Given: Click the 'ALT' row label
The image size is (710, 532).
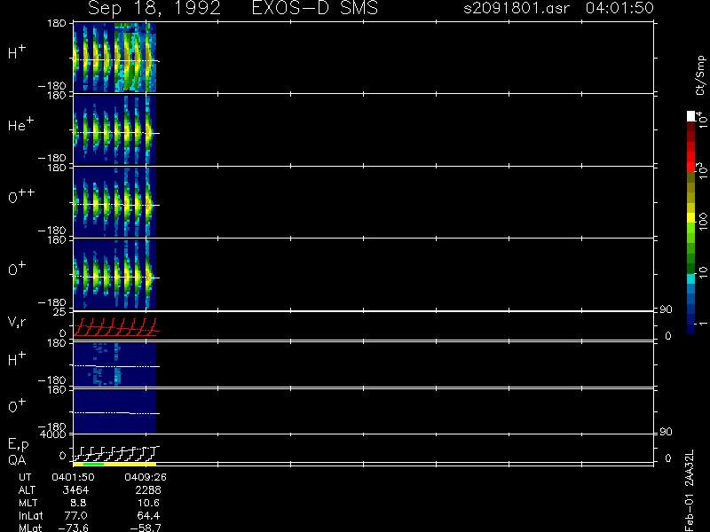Looking at the screenshot, I should (27, 490).
